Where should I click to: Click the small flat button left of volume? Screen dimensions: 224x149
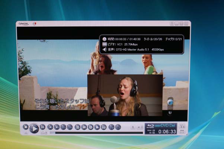(133, 127)
